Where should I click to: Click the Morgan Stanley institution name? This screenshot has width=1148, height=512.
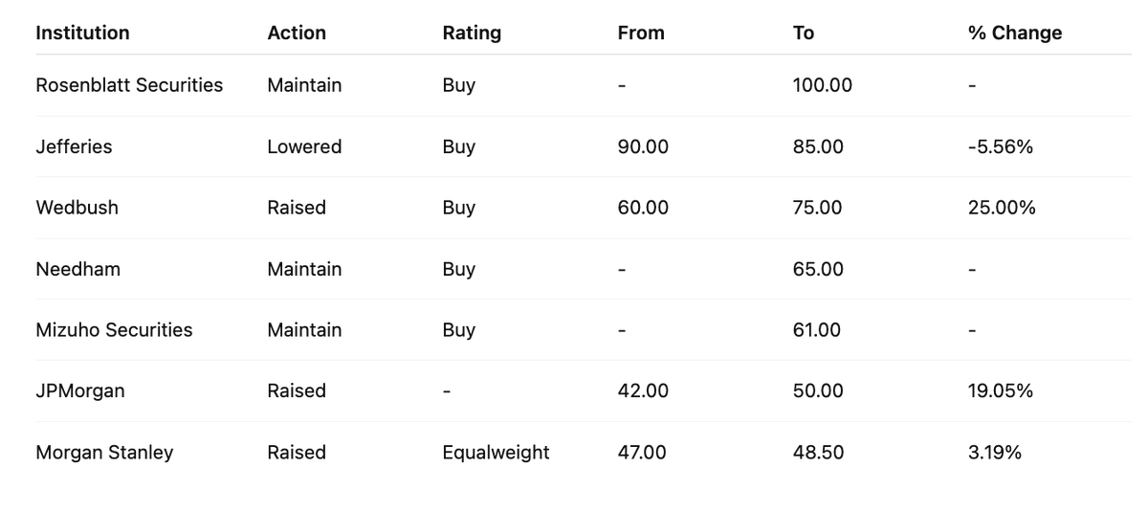click(104, 453)
